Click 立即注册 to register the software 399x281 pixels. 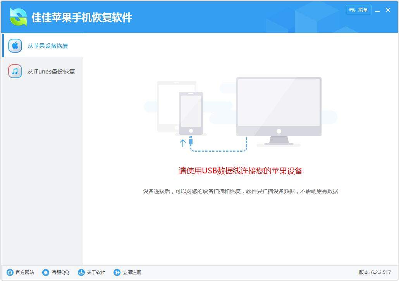pyautogui.click(x=132, y=272)
